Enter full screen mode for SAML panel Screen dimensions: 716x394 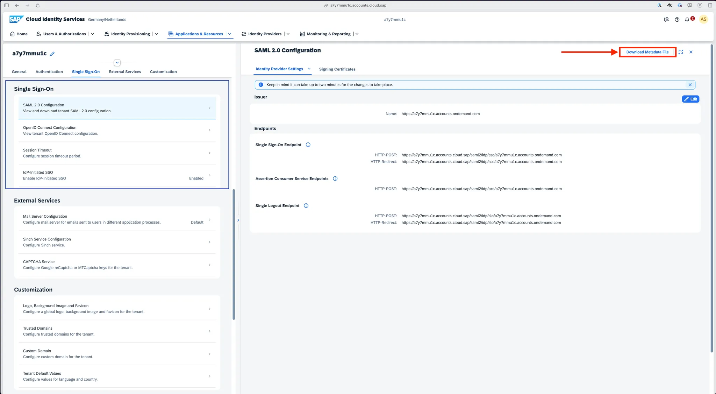[x=681, y=52]
